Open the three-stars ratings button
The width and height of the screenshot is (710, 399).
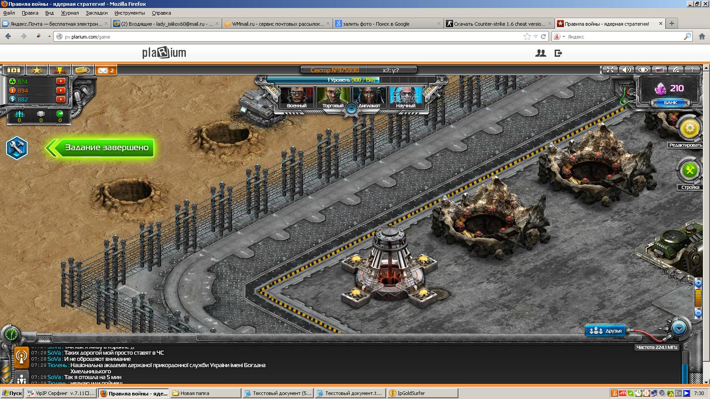36,70
